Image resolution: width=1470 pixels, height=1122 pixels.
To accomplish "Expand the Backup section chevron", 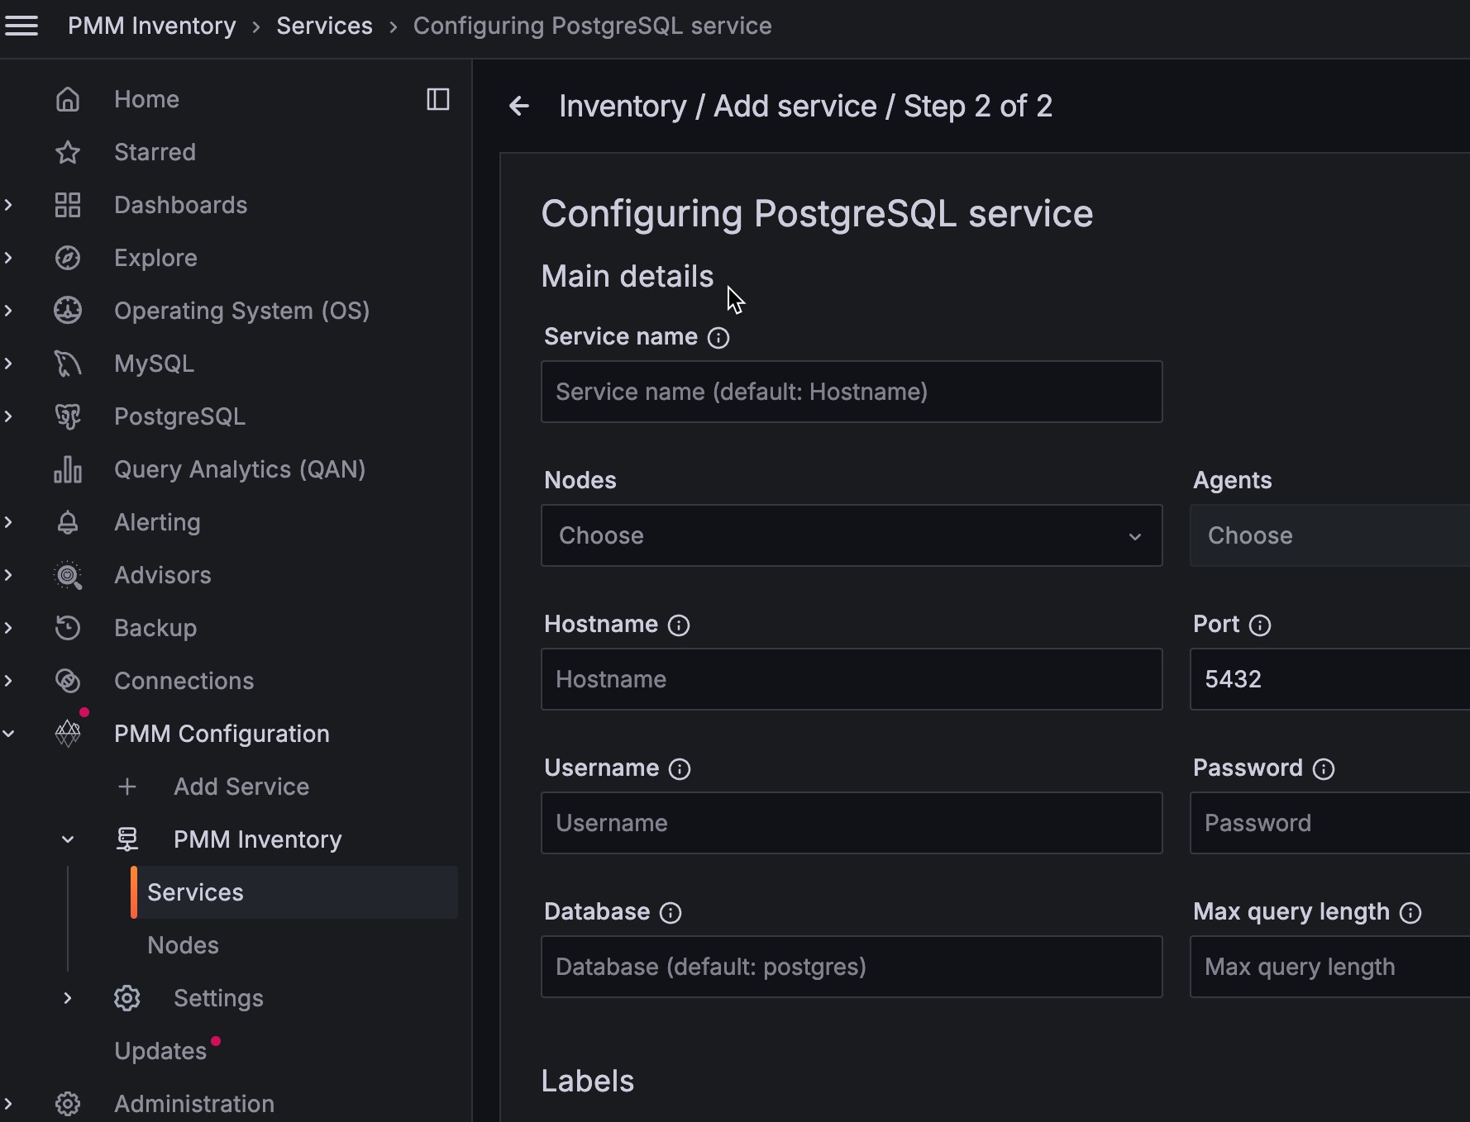I will pyautogui.click(x=8, y=628).
